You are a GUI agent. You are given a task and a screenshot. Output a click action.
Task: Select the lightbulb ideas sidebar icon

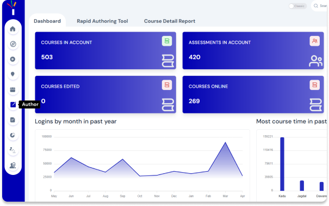tap(13, 74)
